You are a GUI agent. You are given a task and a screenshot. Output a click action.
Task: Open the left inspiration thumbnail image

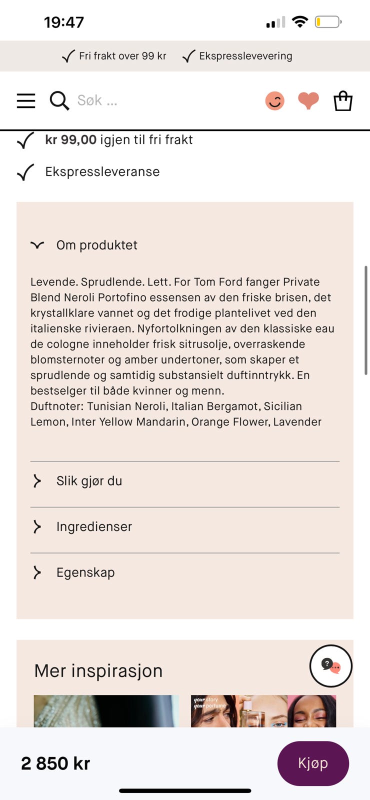coord(106,711)
